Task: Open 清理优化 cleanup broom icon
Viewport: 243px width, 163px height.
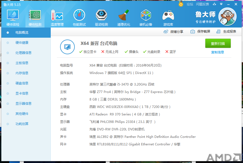Action: point(124,15)
